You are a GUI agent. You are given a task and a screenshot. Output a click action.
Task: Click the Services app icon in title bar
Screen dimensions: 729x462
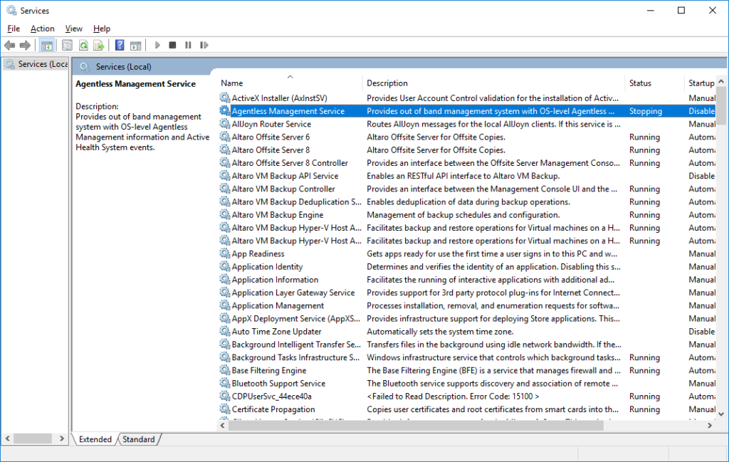[x=11, y=10]
